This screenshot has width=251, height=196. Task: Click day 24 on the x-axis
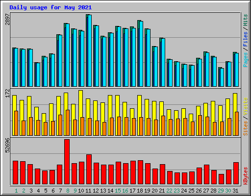[x=184, y=191]
